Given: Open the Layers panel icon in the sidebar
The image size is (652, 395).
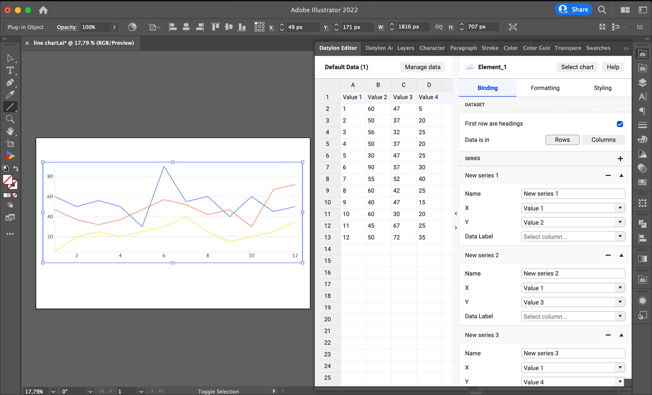Looking at the screenshot, I should click(642, 83).
